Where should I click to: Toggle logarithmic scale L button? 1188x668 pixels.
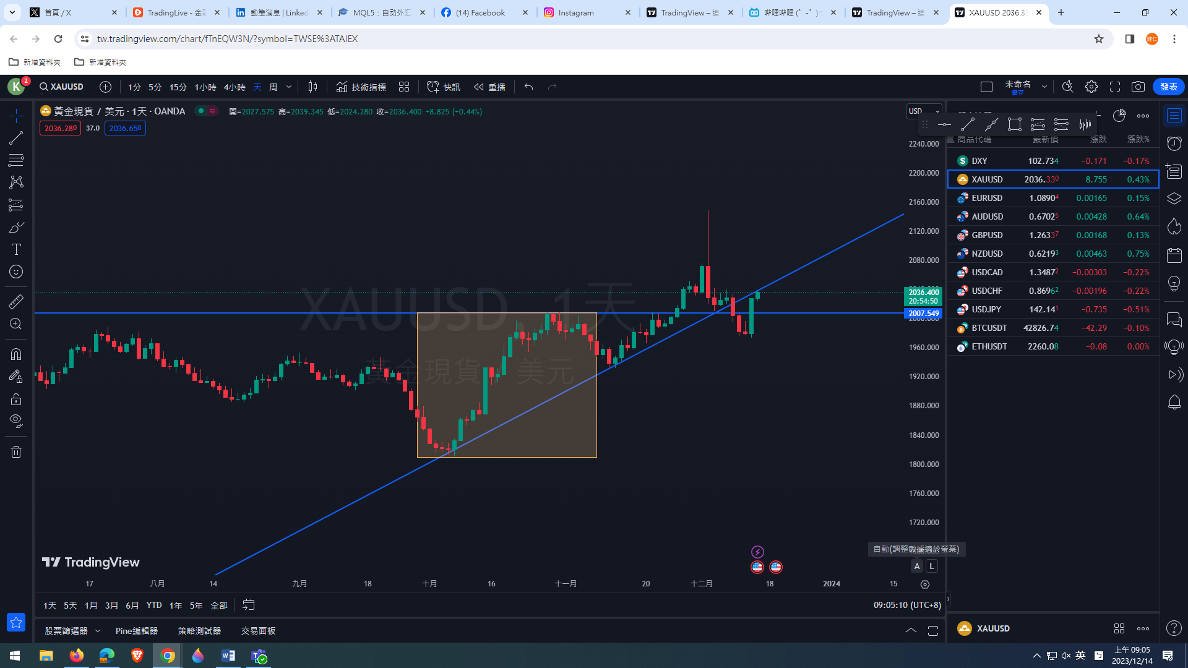932,566
